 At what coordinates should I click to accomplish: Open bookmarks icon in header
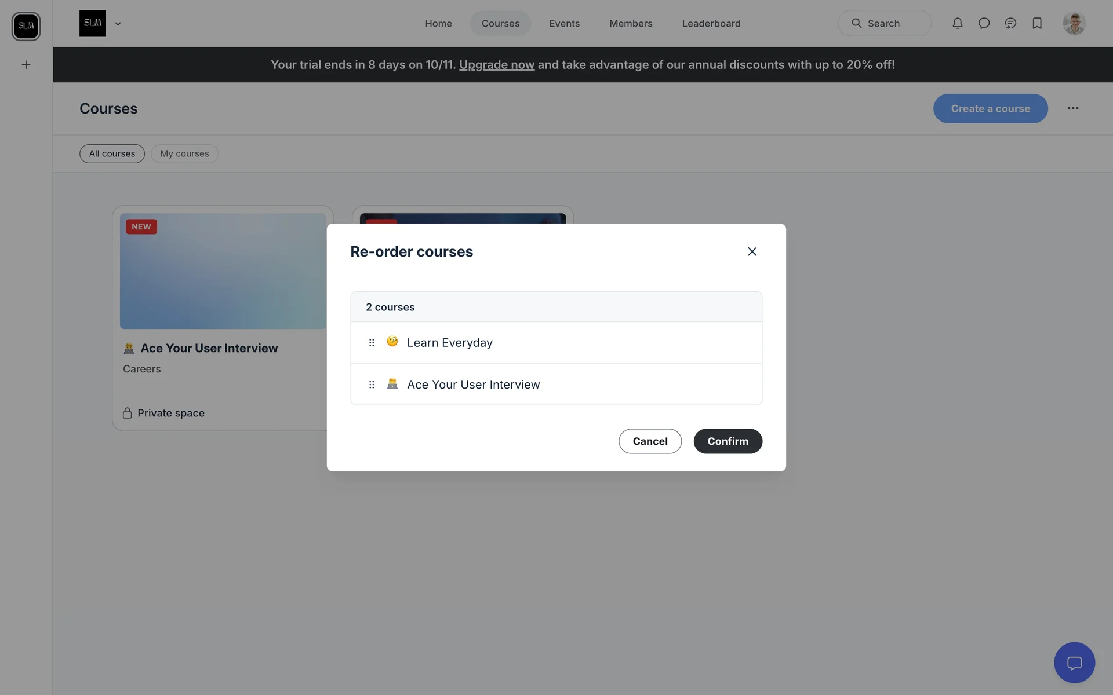[x=1037, y=23]
